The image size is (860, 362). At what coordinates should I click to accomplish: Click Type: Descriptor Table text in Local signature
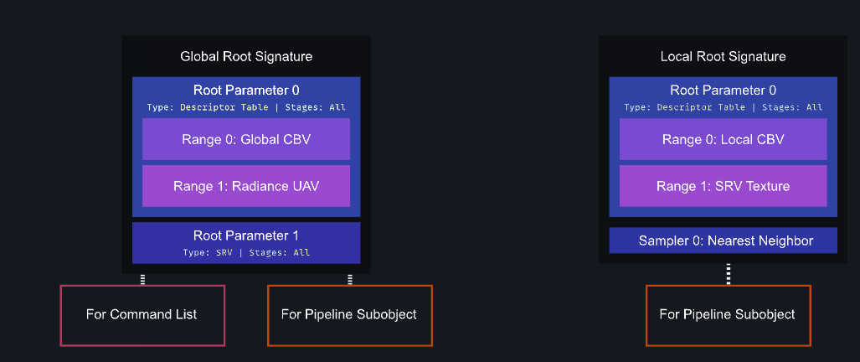coord(684,107)
